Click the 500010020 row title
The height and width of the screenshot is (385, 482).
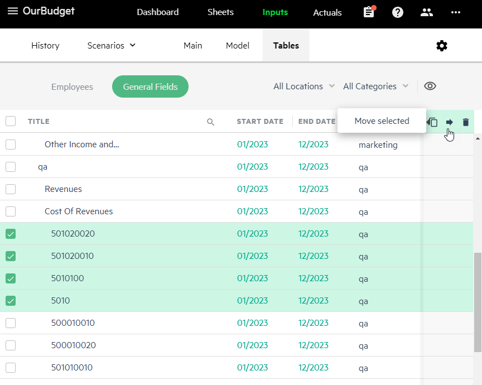74,345
